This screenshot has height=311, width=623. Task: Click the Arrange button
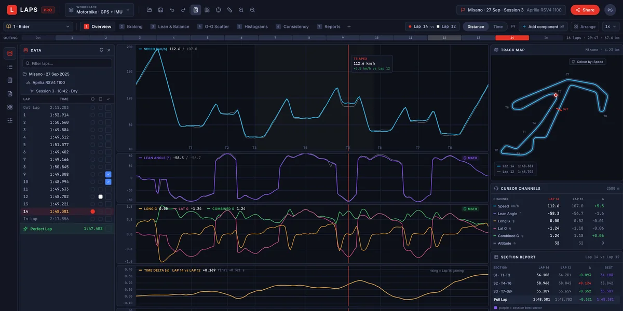585,26
